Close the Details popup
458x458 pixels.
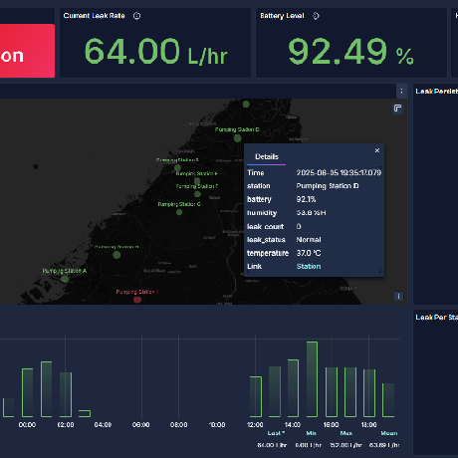tap(377, 150)
